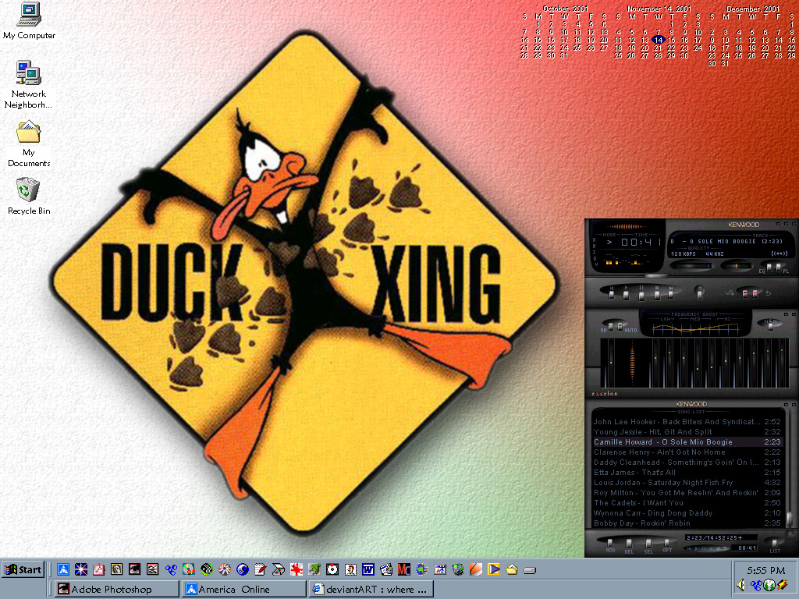Click the lightning bolt tray icon
The image size is (799, 599).
click(x=782, y=585)
